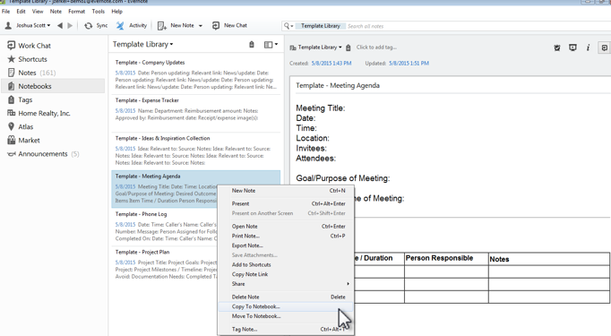This screenshot has width=611, height=336.
Task: Go back with the left arrow
Action: [60, 26]
